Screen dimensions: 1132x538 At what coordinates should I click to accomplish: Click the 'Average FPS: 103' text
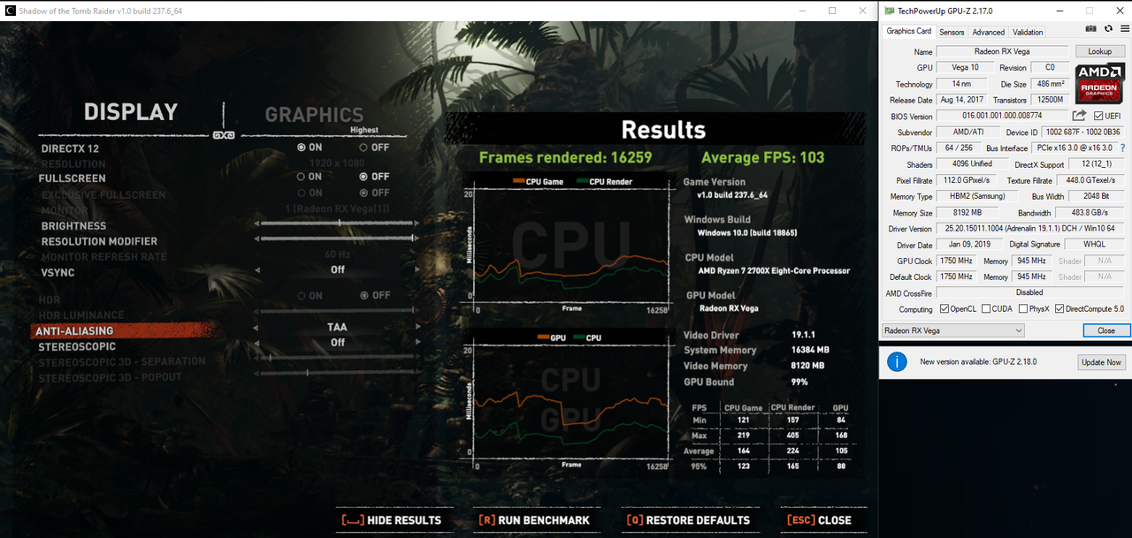pos(762,157)
